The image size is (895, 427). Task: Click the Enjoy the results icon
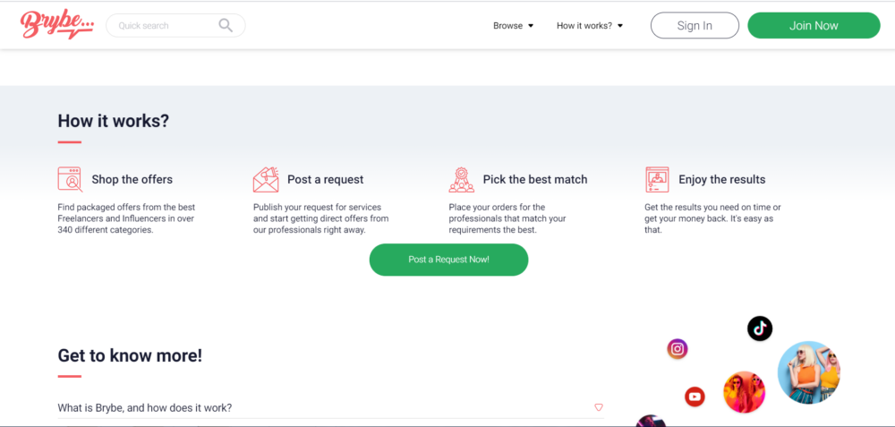657,179
